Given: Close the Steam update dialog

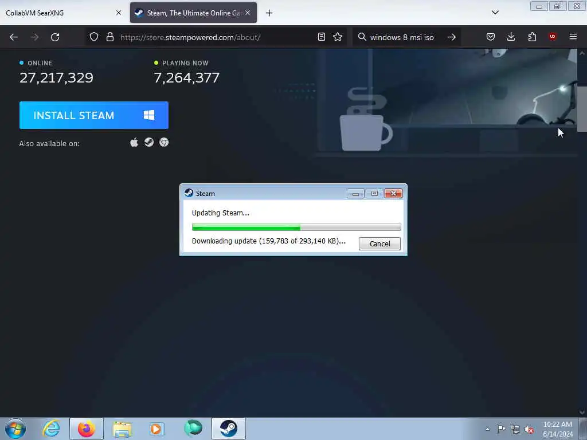Looking at the screenshot, I should pyautogui.click(x=393, y=194).
